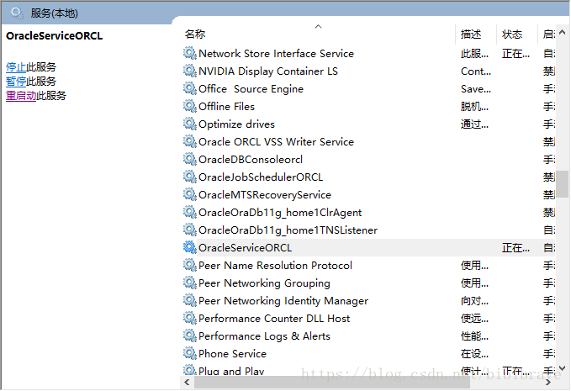Click gear icon beside OracleOraDb11g_home1ClrAgent
Screen dimensions: 571x391
point(190,212)
